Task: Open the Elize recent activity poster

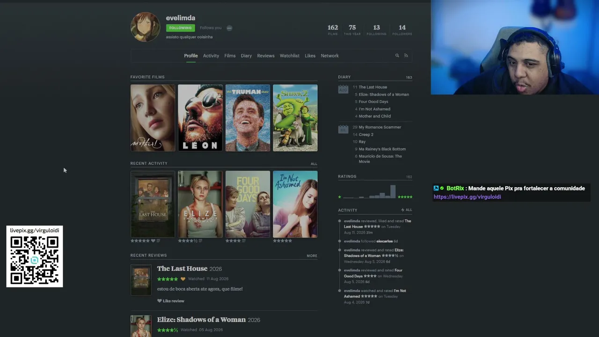Action: click(200, 204)
